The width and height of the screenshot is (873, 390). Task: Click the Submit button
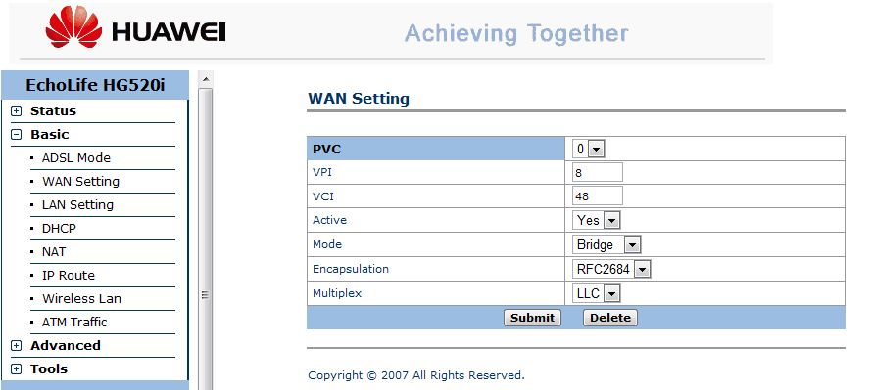point(532,318)
